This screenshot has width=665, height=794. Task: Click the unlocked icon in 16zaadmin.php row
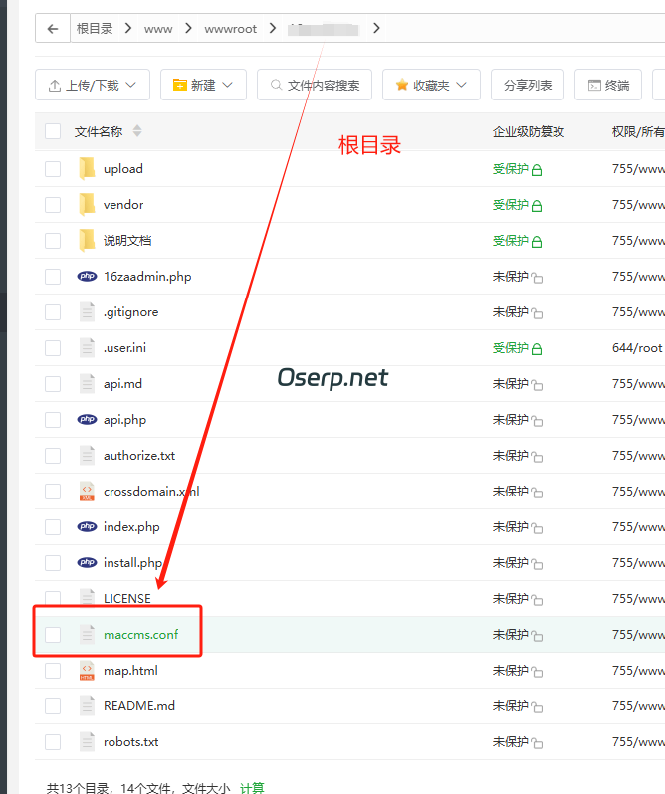537,278
